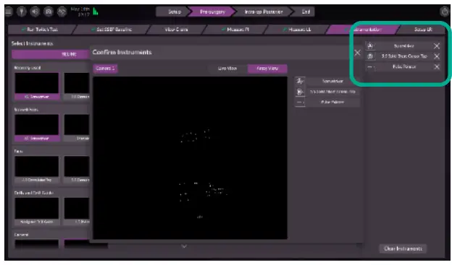
Task: Open the Measure PI step
Action: (x=236, y=30)
